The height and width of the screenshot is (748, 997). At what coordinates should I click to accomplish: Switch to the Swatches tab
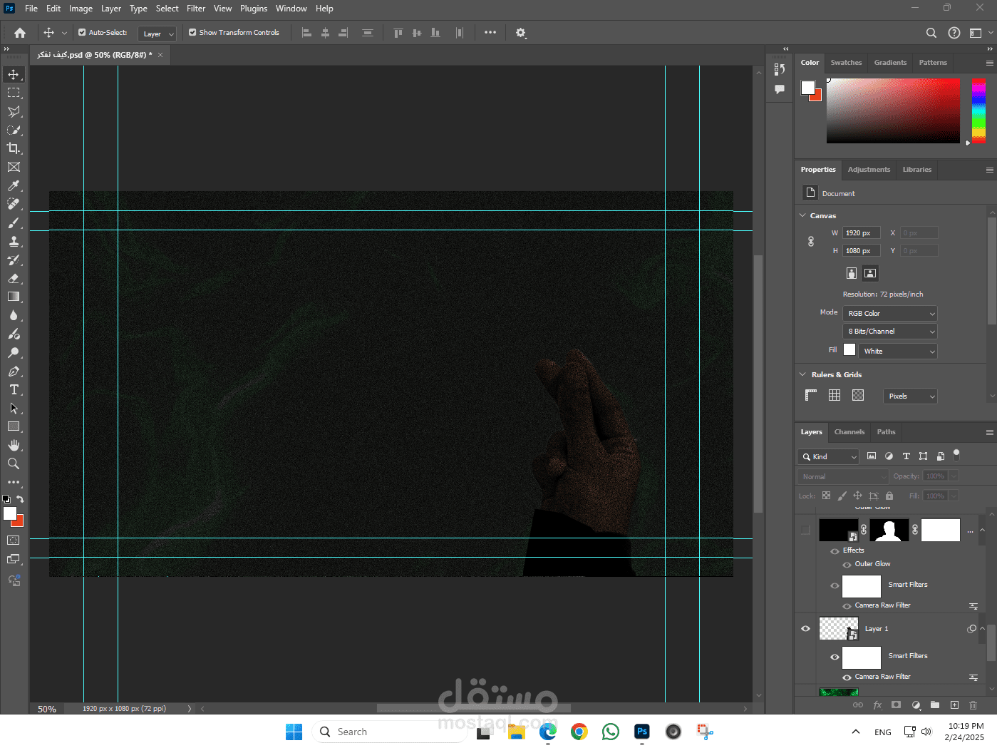tap(846, 63)
